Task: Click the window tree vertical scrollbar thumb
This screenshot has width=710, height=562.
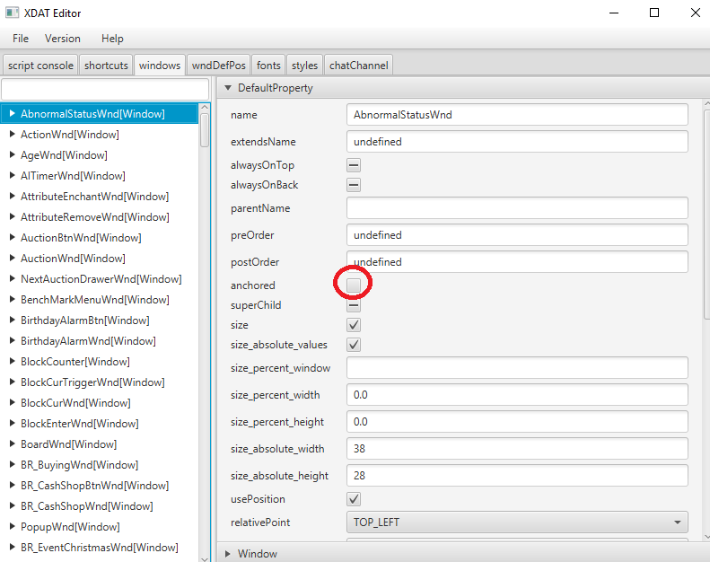Action: click(205, 130)
